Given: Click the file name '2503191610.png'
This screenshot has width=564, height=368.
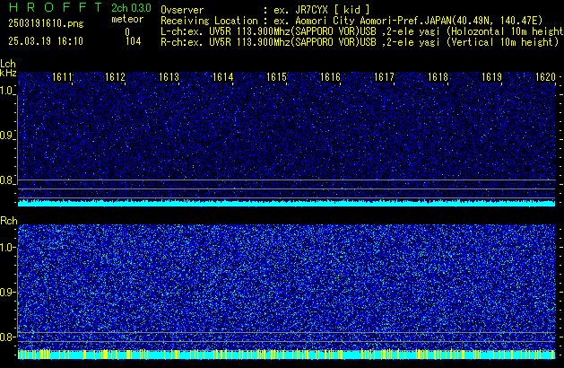Looking at the screenshot, I should click(x=46, y=23).
